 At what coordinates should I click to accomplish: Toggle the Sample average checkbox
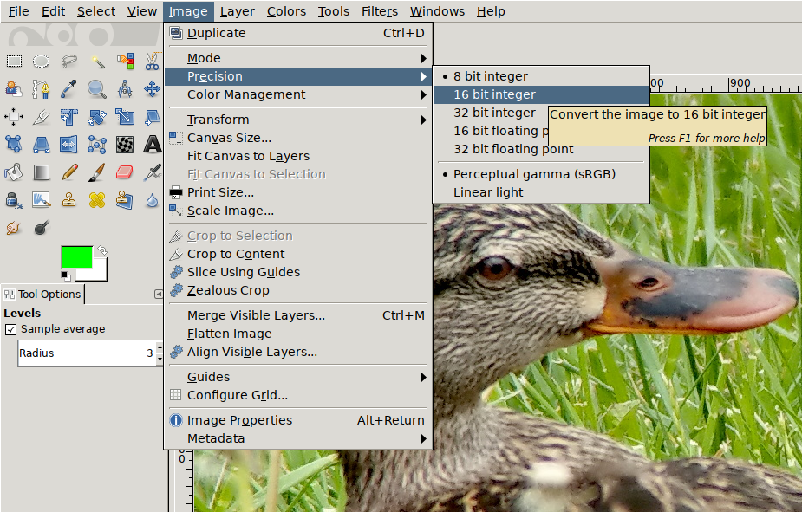pyautogui.click(x=11, y=329)
